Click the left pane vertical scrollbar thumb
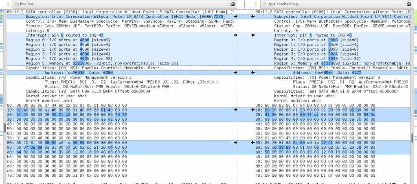Image resolution: width=417 pixels, height=184 pixels. pos(5,128)
